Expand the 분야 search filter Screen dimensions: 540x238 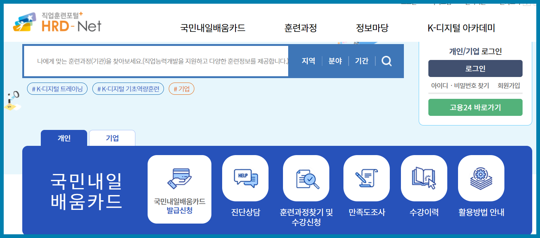(x=335, y=61)
